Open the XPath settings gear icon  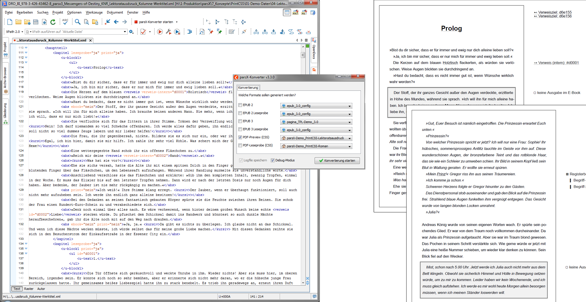131,32
